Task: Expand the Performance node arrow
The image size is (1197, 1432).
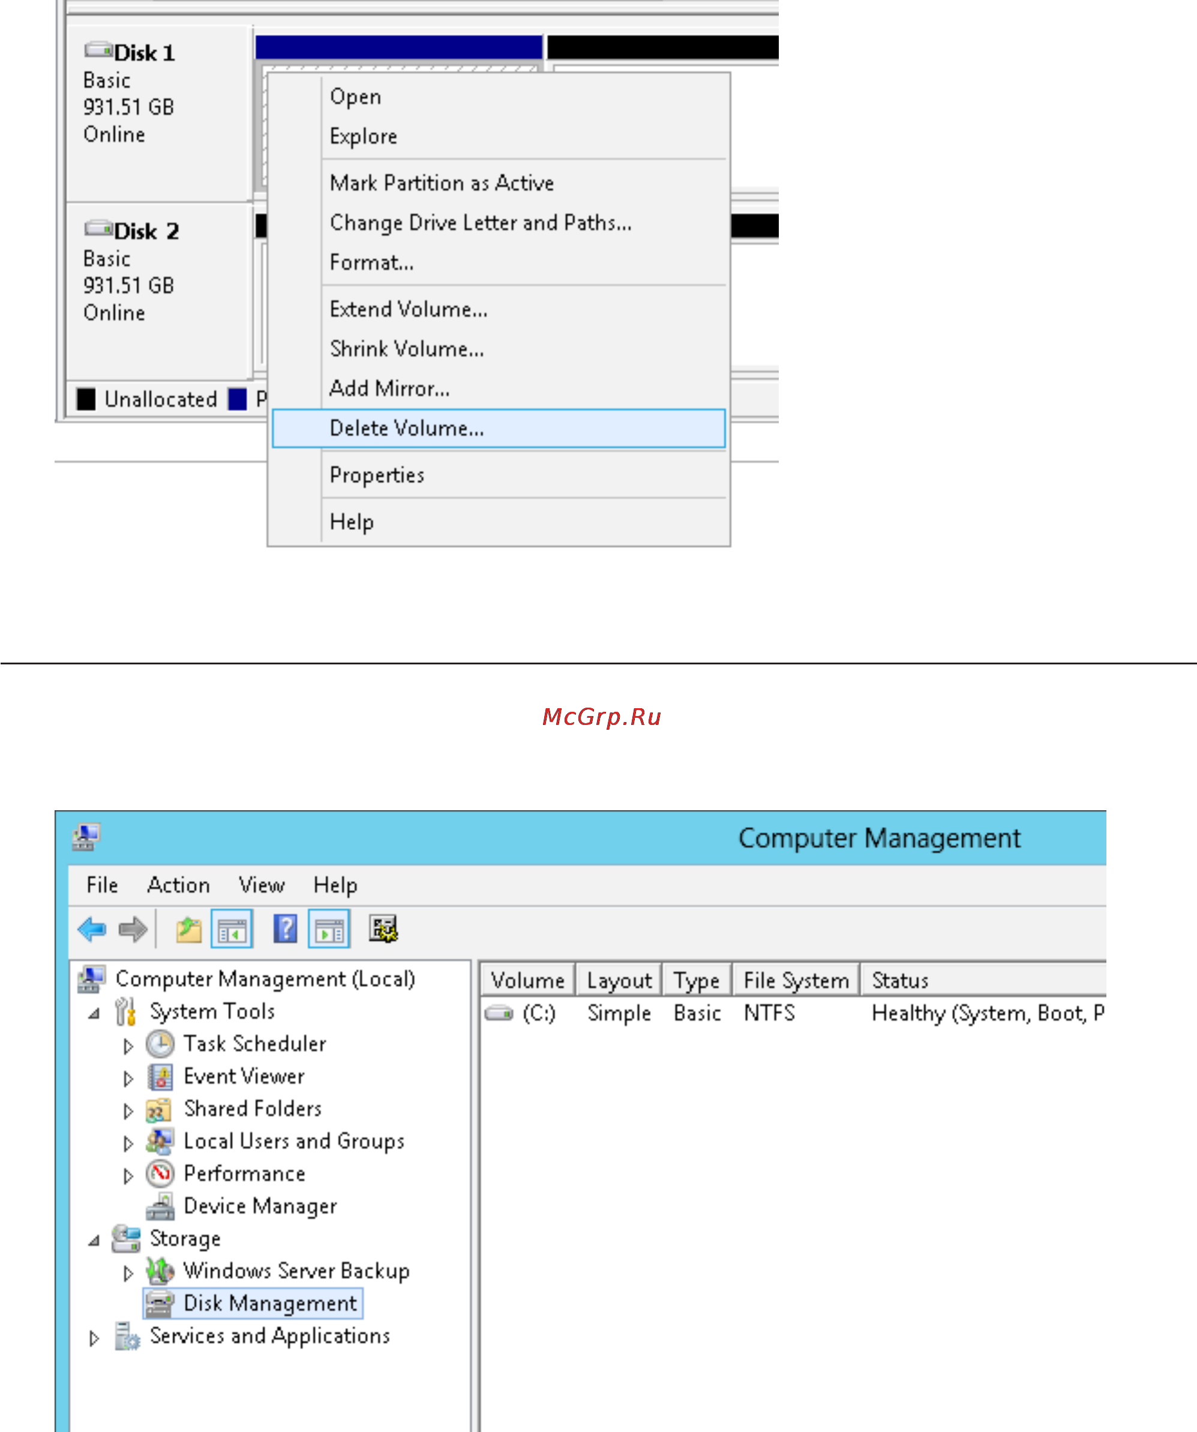Action: 128,1176
